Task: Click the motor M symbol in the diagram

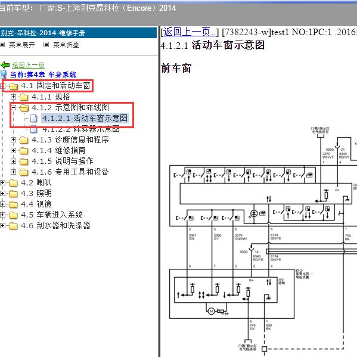Action: pyautogui.click(x=212, y=311)
